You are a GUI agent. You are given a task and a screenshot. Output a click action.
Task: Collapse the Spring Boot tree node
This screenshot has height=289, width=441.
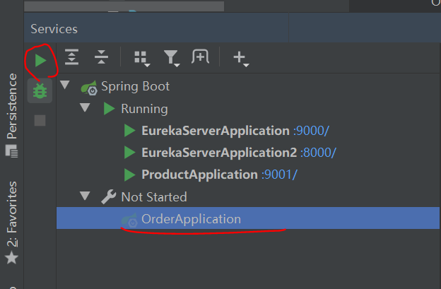click(x=65, y=85)
